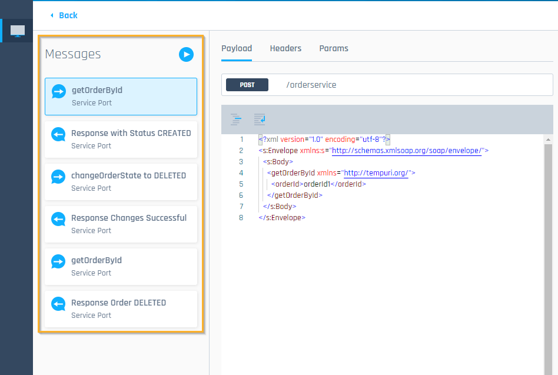Click the POST method button
This screenshot has height=375, width=558.
247,85
